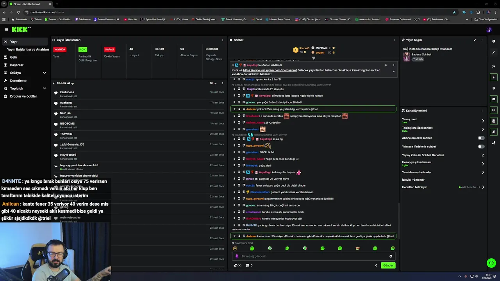This screenshot has width=500, height=281.
Task: Open Etkinlik Akışı panel options menu
Action: coord(223,83)
